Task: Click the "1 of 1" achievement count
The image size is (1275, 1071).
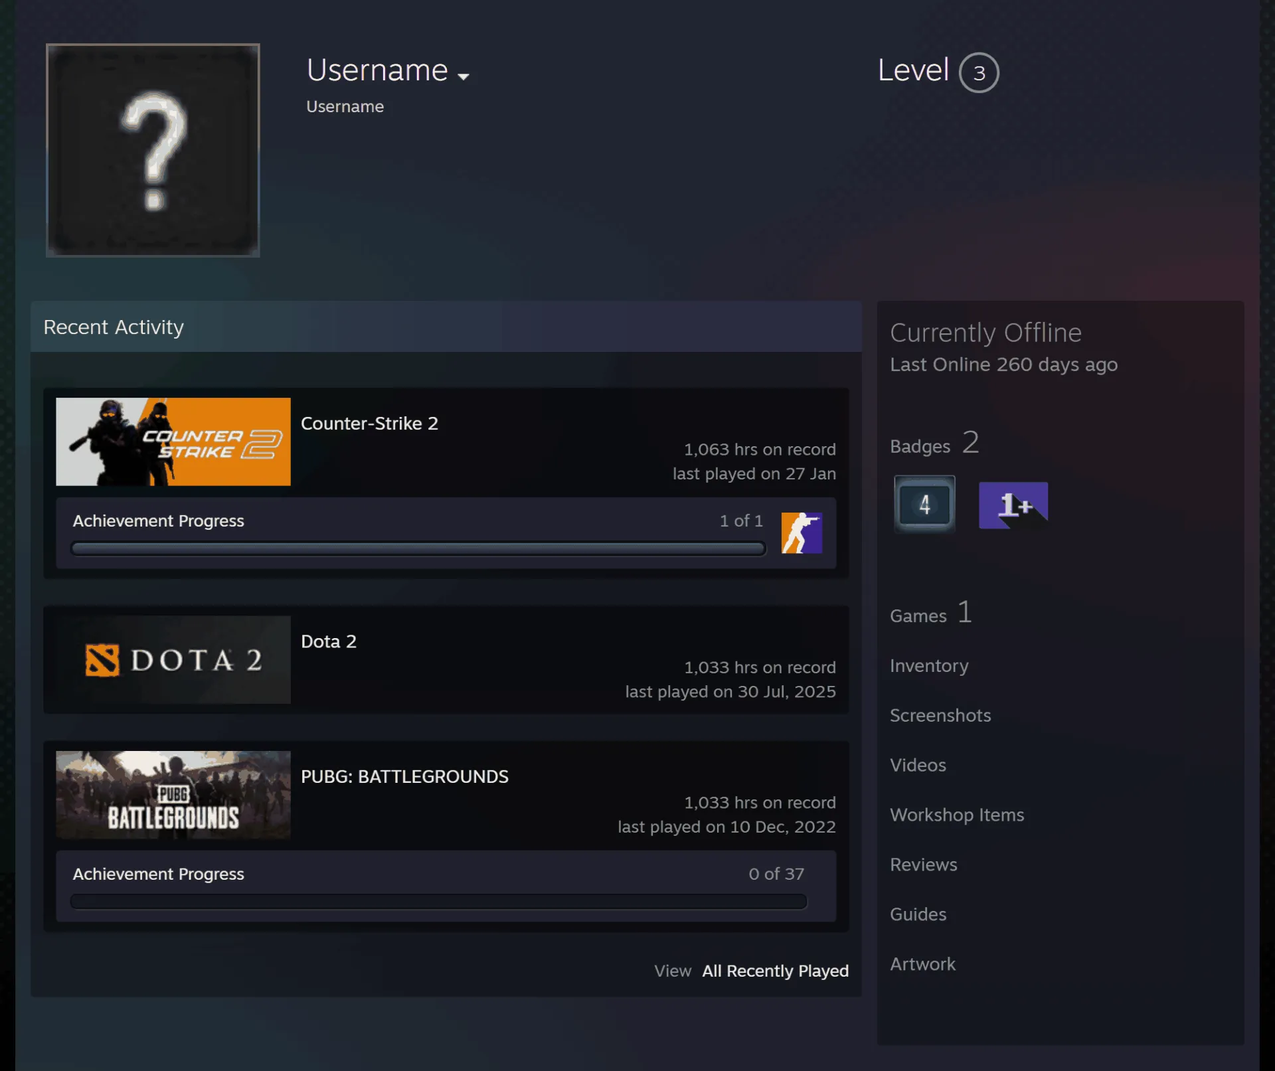Action: click(x=741, y=521)
